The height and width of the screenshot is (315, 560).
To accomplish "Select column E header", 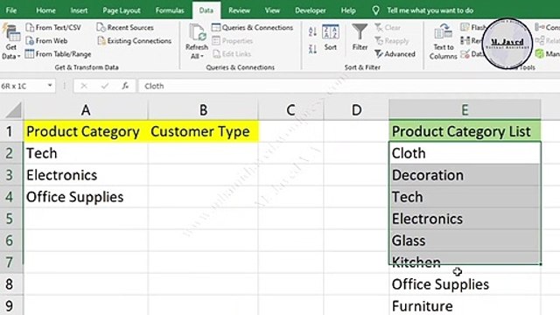I will [x=465, y=110].
